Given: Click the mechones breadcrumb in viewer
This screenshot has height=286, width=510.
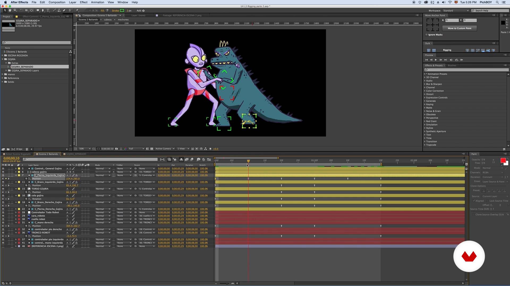Looking at the screenshot, I should click(x=123, y=20).
